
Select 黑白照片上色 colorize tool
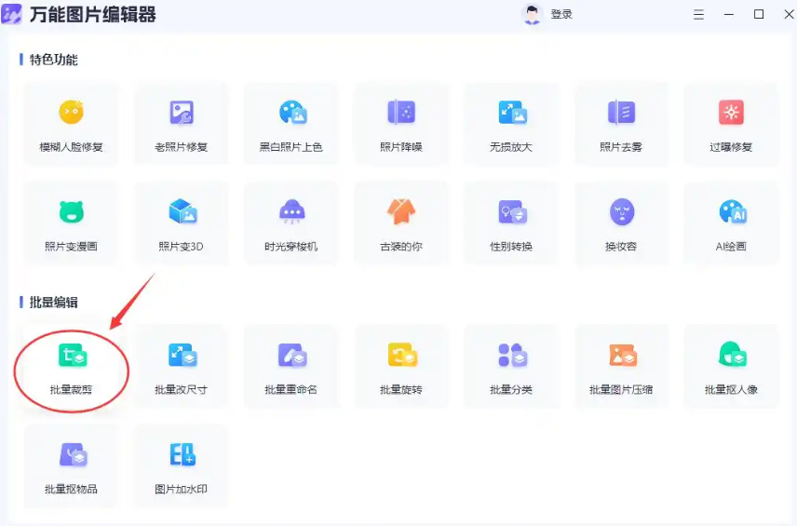coord(291,125)
